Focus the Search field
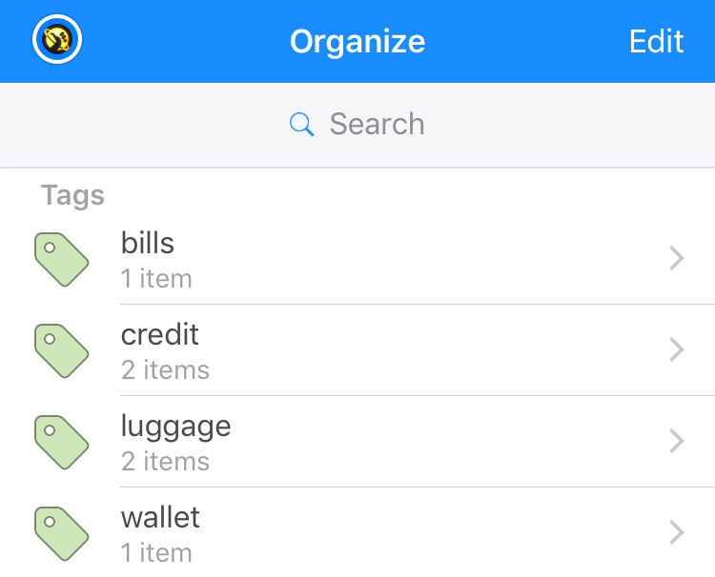 357,125
